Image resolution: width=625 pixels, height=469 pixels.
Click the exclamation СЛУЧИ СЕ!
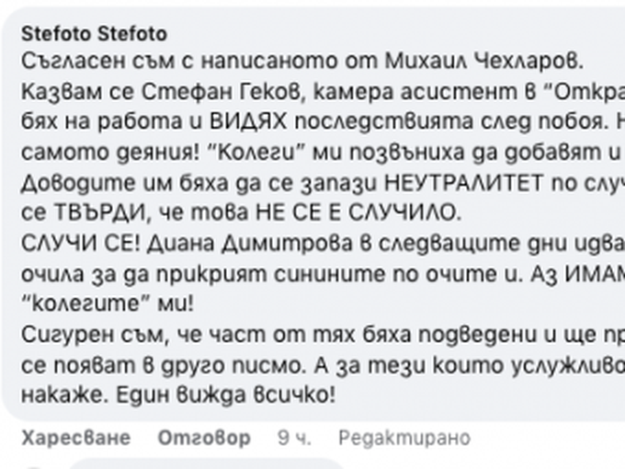pos(81,244)
